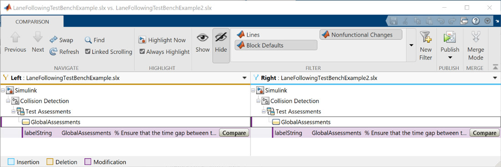Viewport: 501px width, 167px height.
Task: Select Test Assessments in the right tree
Action: pyautogui.click(x=298, y=111)
